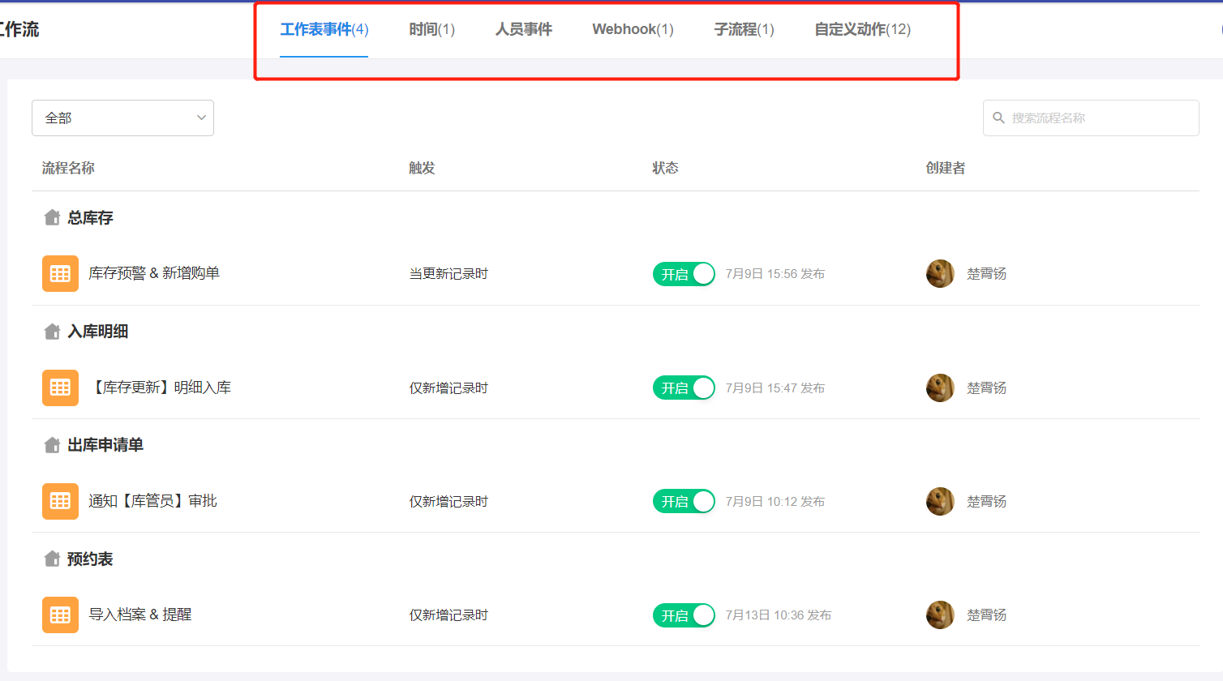Select the 预约表 group heading

(x=90, y=559)
